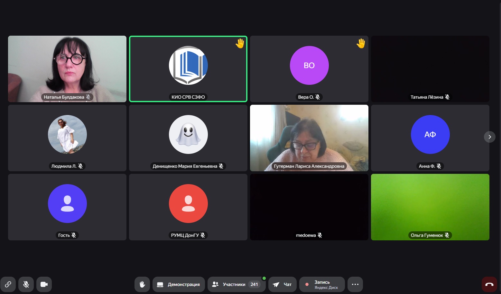Toggle the camera on or off

[x=44, y=284]
